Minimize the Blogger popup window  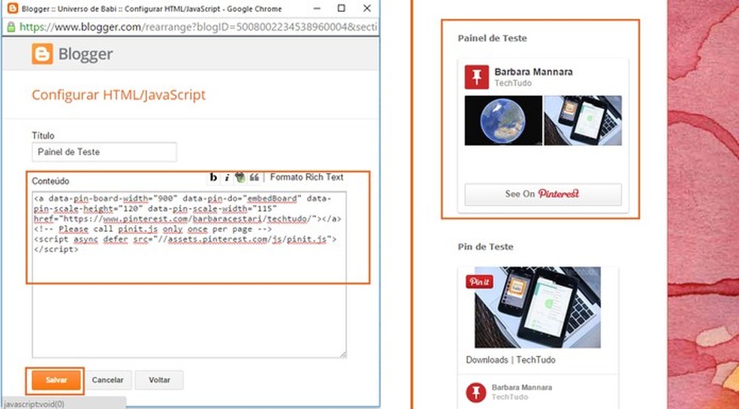pos(317,8)
